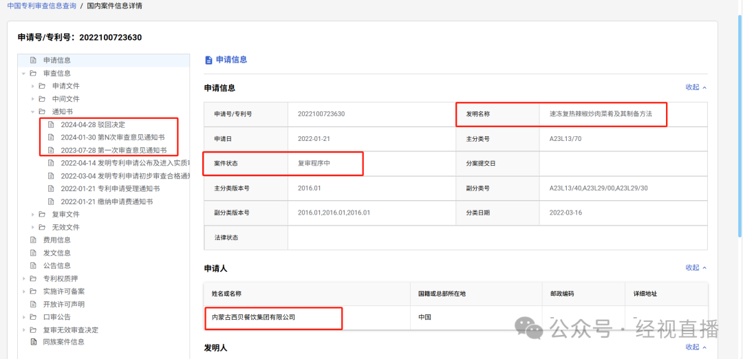This screenshot has height=359, width=743.
Task: Collapse the 通知书 folder arrow
Action: click(33, 111)
